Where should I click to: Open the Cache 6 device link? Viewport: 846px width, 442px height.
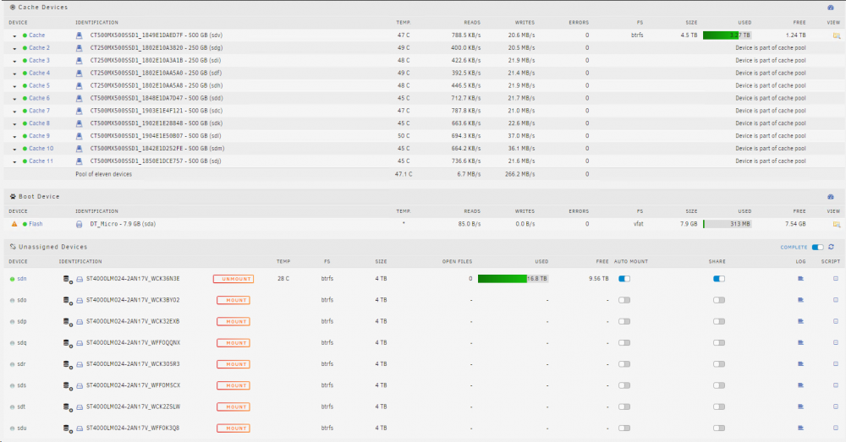coord(40,98)
